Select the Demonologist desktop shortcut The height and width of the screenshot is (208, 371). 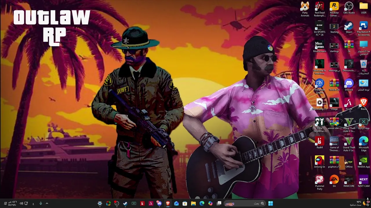(x=349, y=66)
